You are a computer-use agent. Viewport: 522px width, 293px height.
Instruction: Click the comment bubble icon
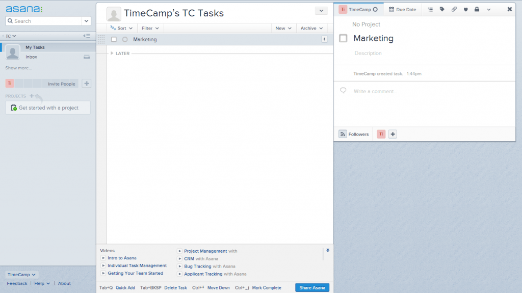(x=343, y=91)
